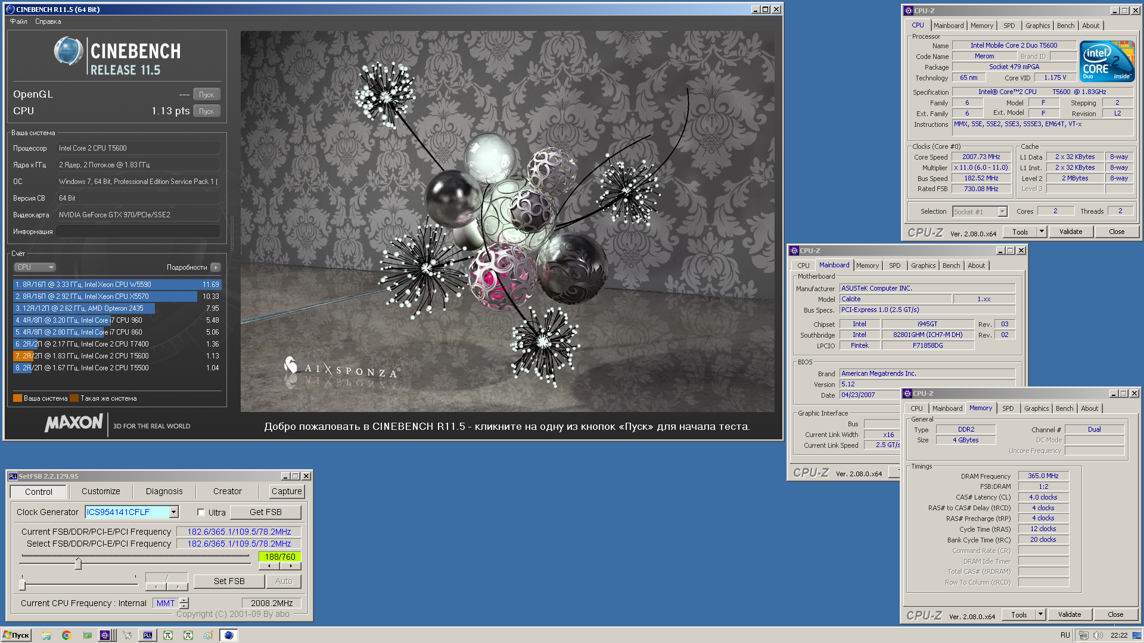Open the network tray icon
The width and height of the screenshot is (1144, 643).
point(1084,635)
